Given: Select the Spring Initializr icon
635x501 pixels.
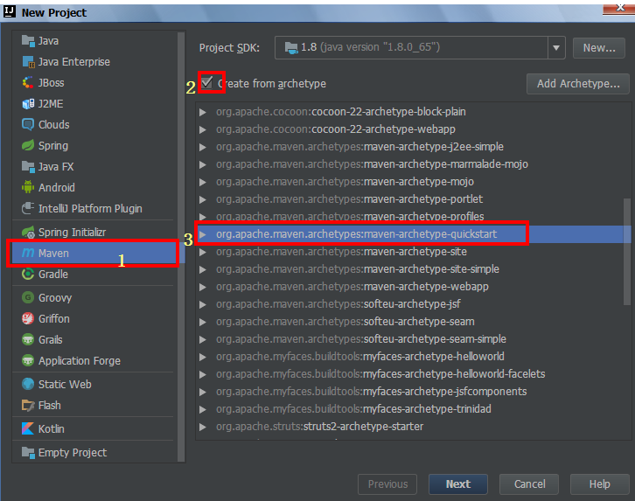Looking at the screenshot, I should click(x=28, y=232).
